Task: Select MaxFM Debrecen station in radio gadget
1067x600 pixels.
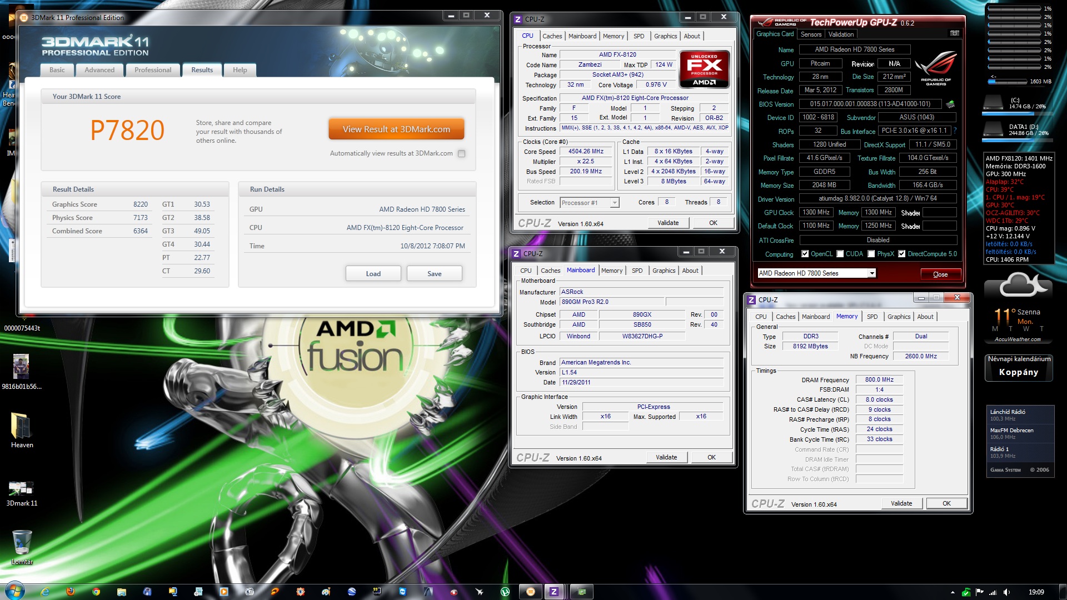Action: click(x=1020, y=433)
